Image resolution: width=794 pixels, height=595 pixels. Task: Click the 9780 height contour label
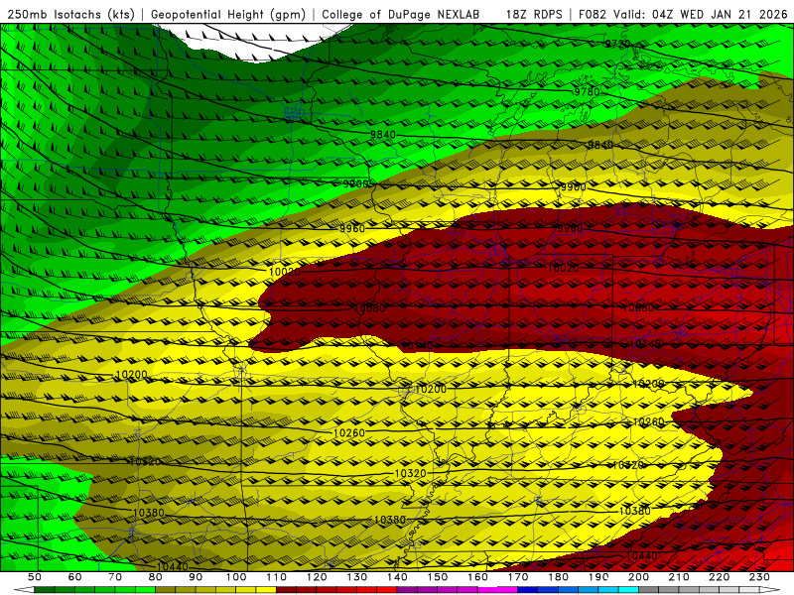coord(587,92)
